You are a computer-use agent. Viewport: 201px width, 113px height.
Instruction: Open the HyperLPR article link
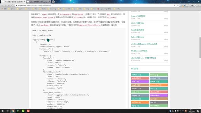138,16
